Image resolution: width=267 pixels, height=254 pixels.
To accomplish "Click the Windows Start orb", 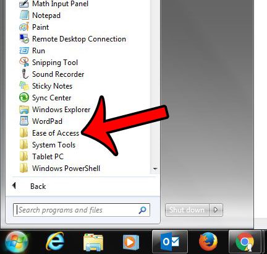I will [x=17, y=242].
